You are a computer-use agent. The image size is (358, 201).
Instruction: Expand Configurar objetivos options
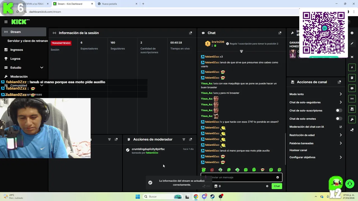(341, 157)
